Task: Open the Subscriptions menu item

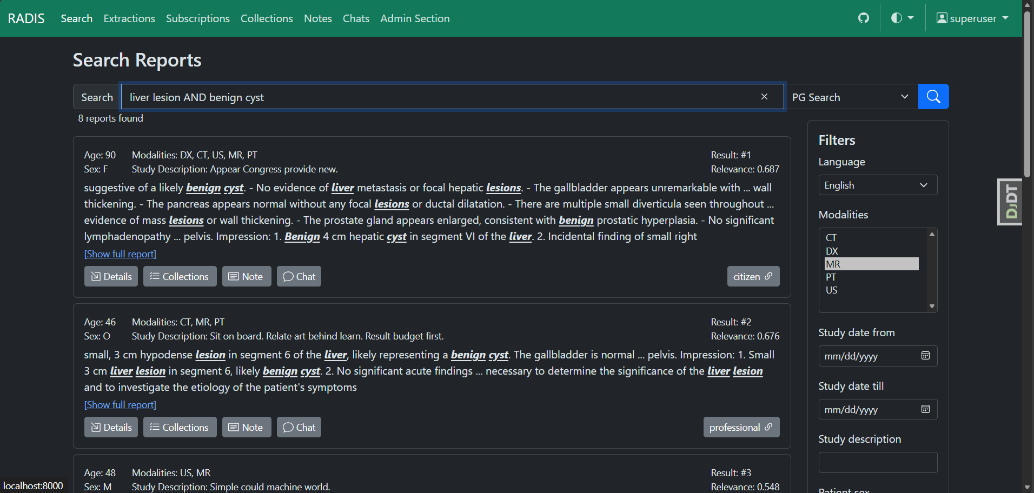Action: [x=197, y=18]
